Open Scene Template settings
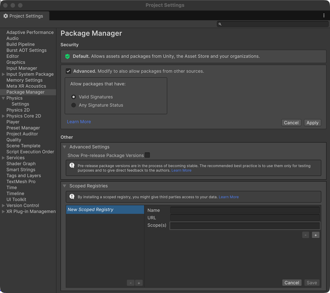Image resolution: width=330 pixels, height=293 pixels. 23,146
